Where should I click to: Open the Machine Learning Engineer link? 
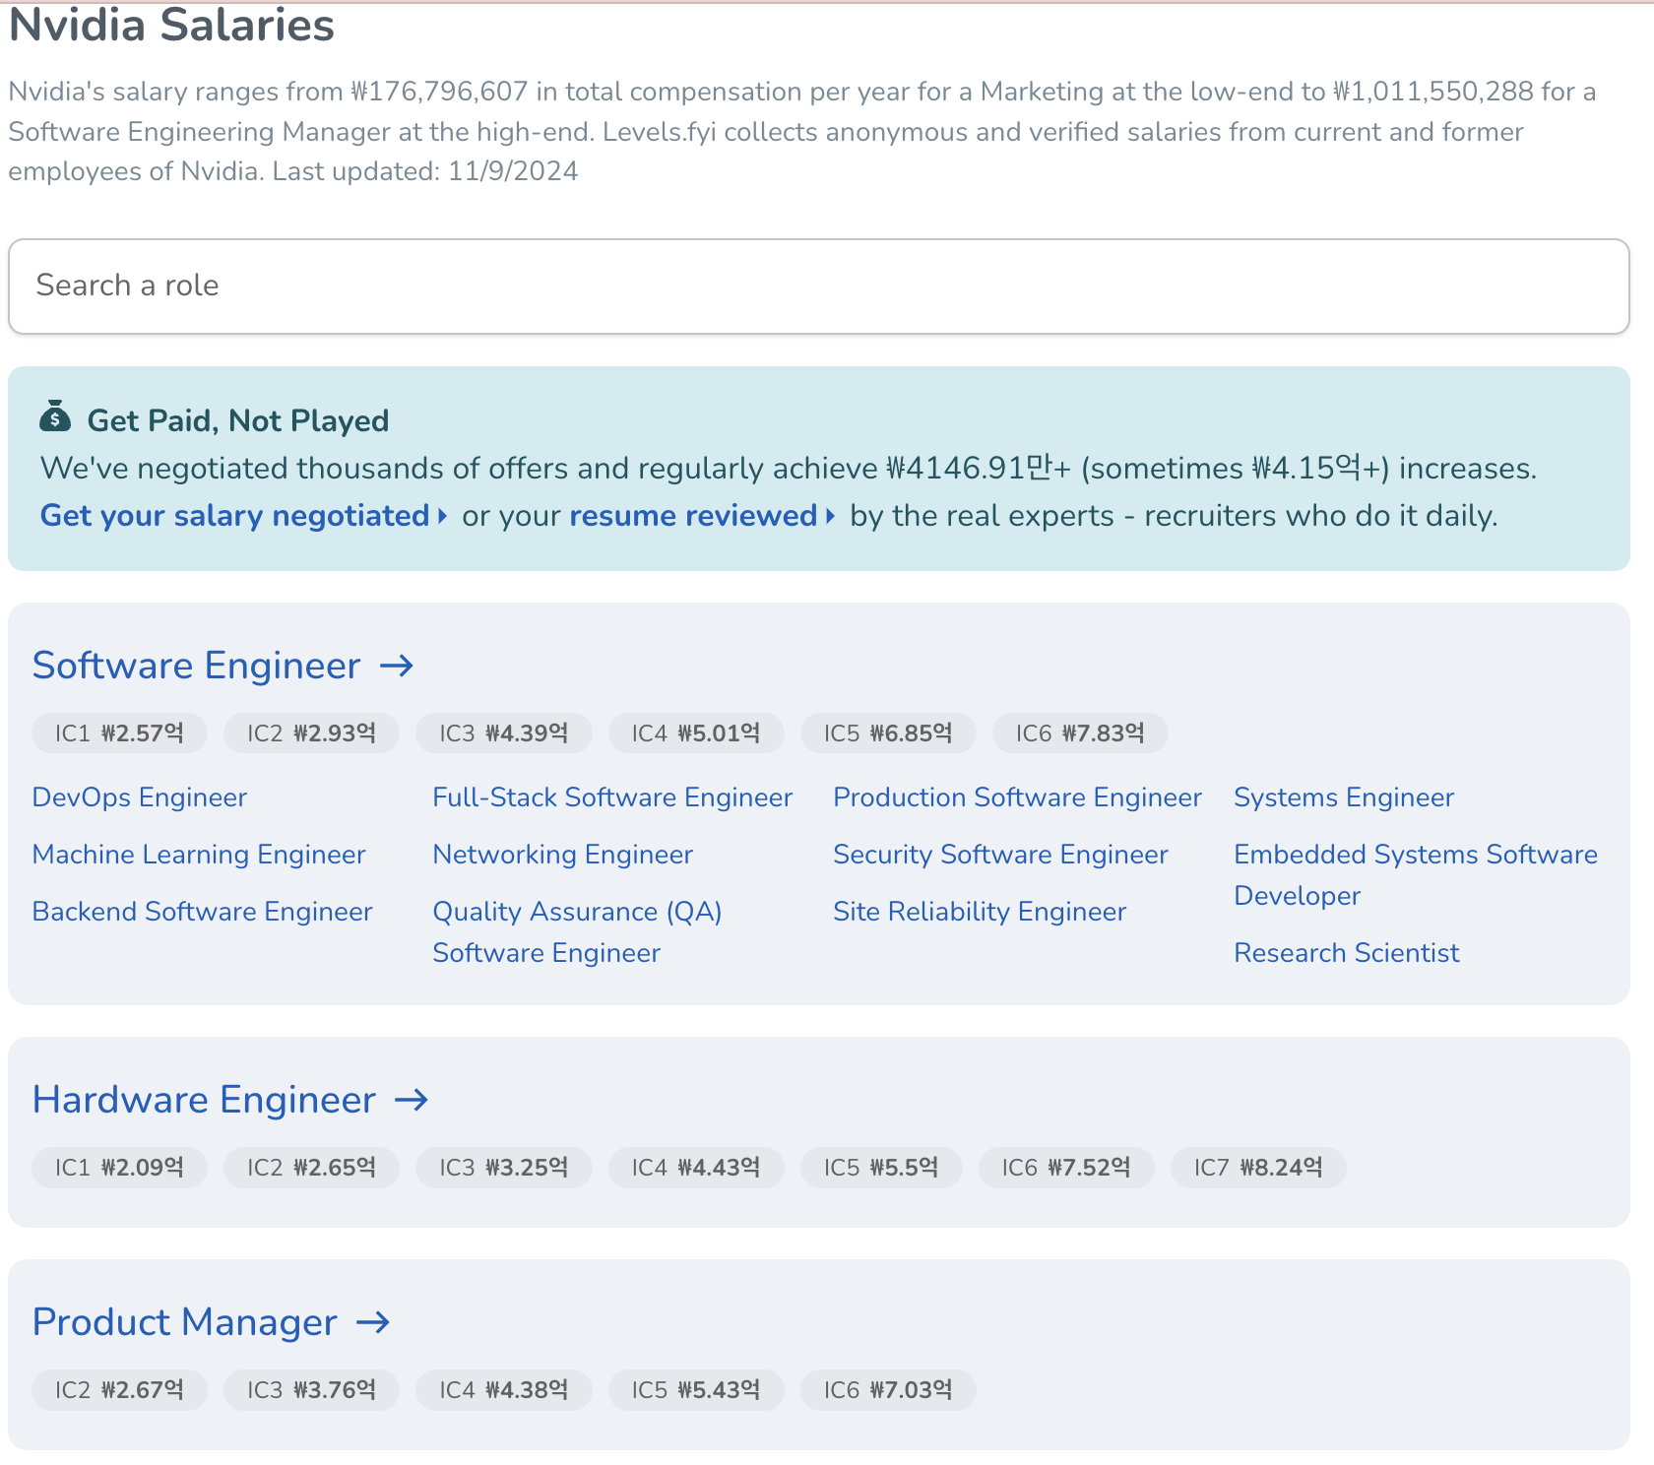click(199, 855)
